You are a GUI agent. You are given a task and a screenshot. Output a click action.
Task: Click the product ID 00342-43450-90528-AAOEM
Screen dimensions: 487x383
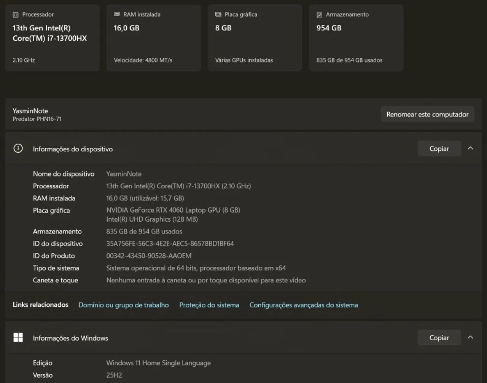[x=149, y=255]
